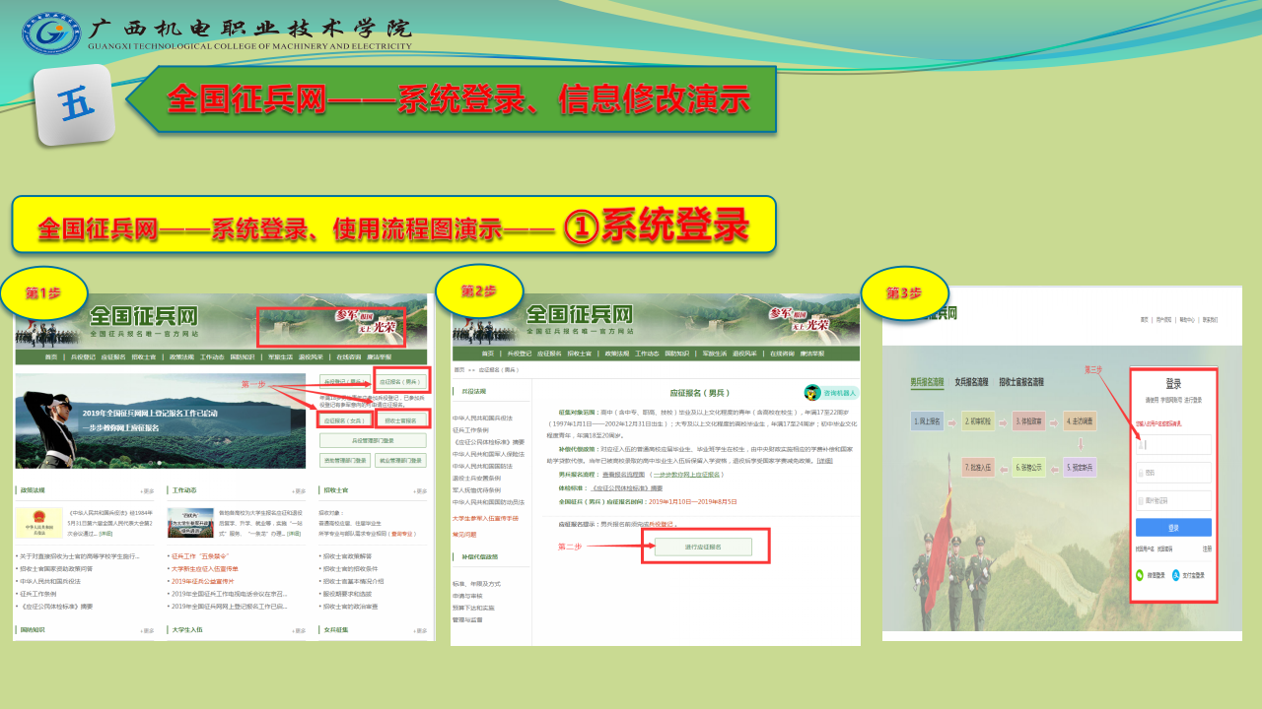Select 男兵报名流程 tab
Viewport: 1262px width, 709px height.
(927, 381)
